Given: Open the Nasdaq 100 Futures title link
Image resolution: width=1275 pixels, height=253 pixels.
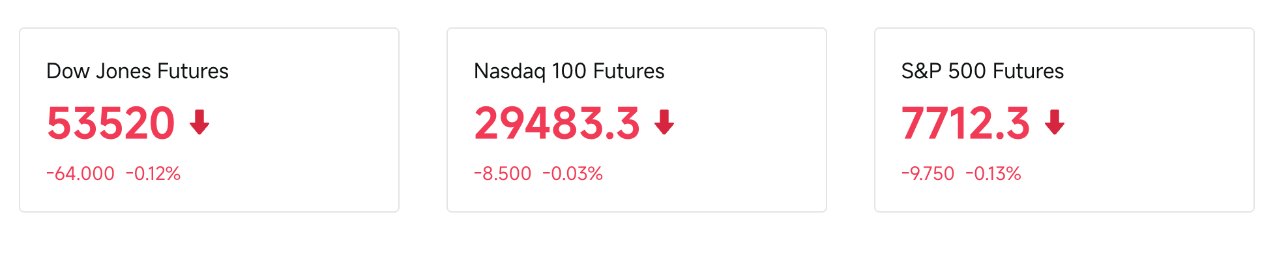Looking at the screenshot, I should pyautogui.click(x=569, y=71).
